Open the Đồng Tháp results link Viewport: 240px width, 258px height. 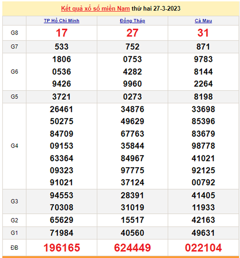(132, 21)
